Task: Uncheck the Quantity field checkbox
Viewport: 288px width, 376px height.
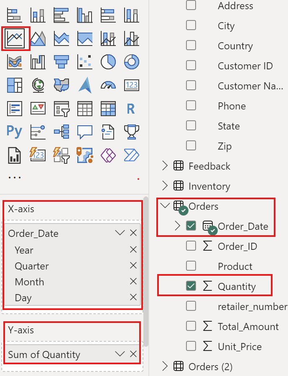Action: pos(191,286)
